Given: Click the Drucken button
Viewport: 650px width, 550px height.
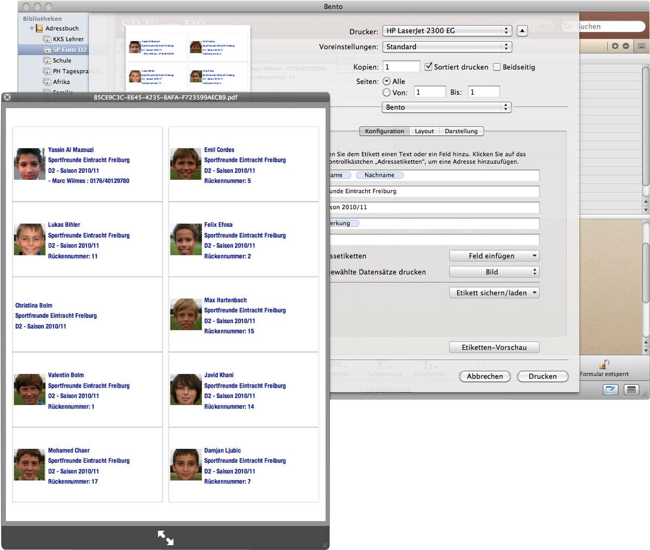Looking at the screenshot, I should 543,376.
